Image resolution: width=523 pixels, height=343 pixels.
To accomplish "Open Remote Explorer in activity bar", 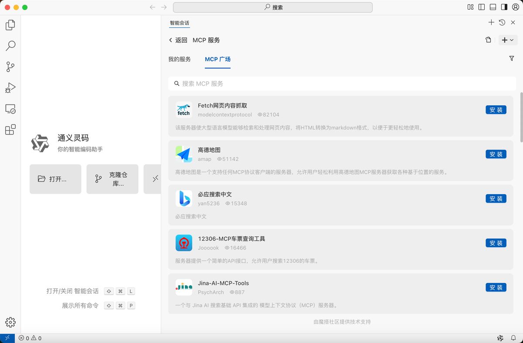I will tap(10, 109).
